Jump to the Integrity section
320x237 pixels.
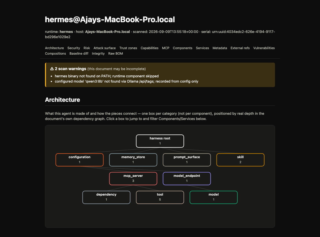[98, 53]
